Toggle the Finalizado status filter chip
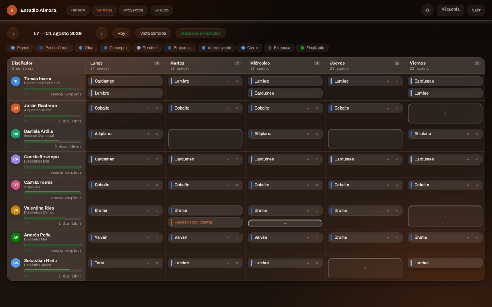This screenshot has width=492, height=307. tap(312, 48)
